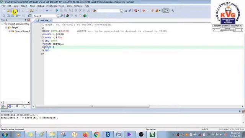Open the kill breakpoints dropdown arrow

[x=160, y=11]
